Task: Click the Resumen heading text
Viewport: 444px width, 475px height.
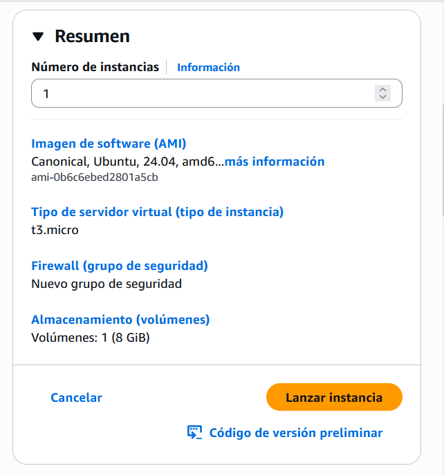Action: (x=92, y=37)
